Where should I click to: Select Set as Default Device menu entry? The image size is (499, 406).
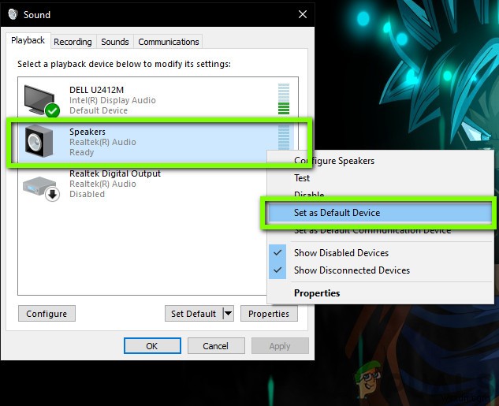pyautogui.click(x=378, y=213)
